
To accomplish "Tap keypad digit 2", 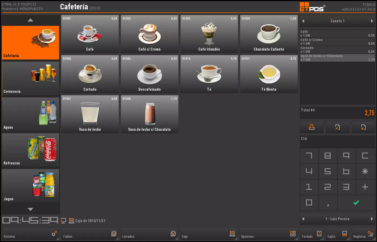I will pos(328,187).
